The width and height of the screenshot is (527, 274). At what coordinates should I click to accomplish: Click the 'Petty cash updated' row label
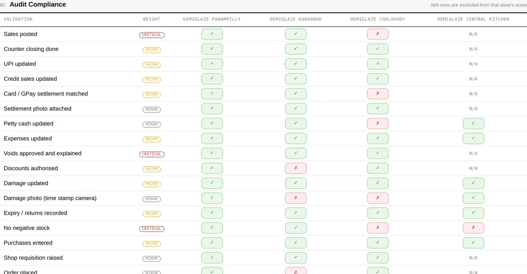(29, 124)
